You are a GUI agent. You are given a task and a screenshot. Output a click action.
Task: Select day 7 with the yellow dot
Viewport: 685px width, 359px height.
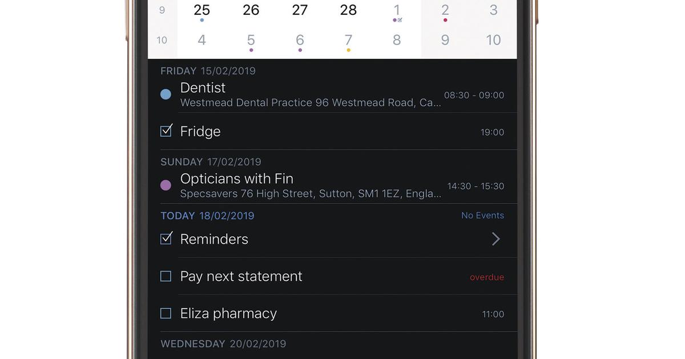pyautogui.click(x=348, y=41)
